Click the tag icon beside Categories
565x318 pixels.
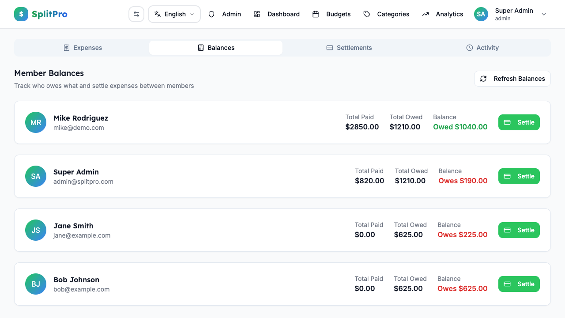pos(367,14)
